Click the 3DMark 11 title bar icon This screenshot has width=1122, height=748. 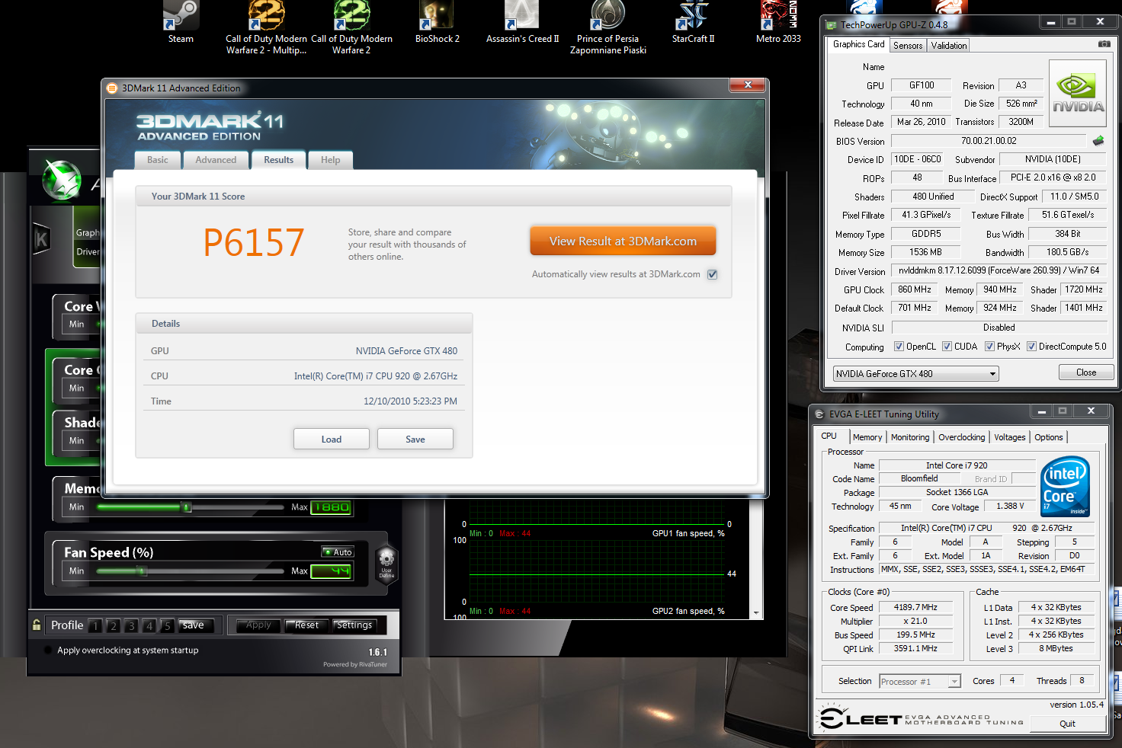tap(112, 88)
